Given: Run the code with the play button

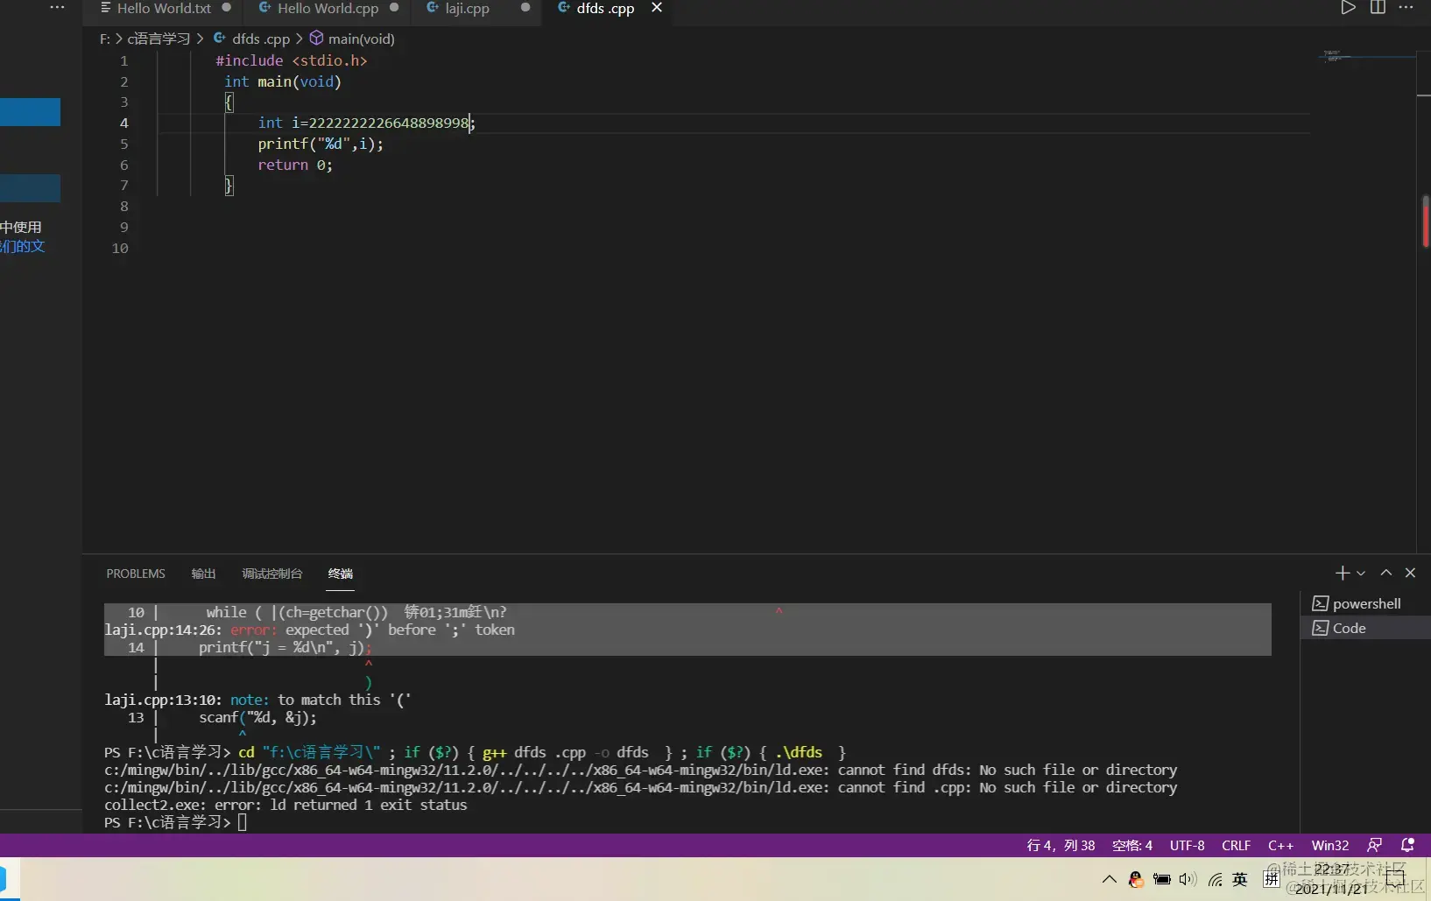Looking at the screenshot, I should (1349, 8).
